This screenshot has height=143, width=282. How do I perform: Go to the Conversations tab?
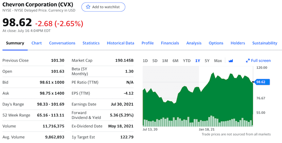pyautogui.click(x=62, y=43)
